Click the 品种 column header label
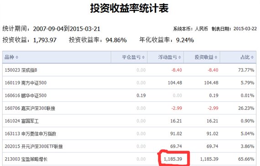 (x=9, y=57)
